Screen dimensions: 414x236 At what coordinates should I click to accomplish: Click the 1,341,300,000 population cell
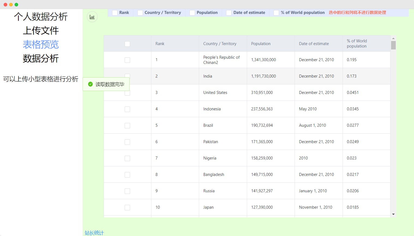pyautogui.click(x=271, y=60)
